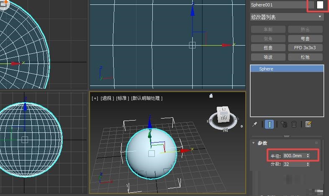Click the Sphere001 object name field
The height and width of the screenshot is (196, 329).
pyautogui.click(x=278, y=5)
